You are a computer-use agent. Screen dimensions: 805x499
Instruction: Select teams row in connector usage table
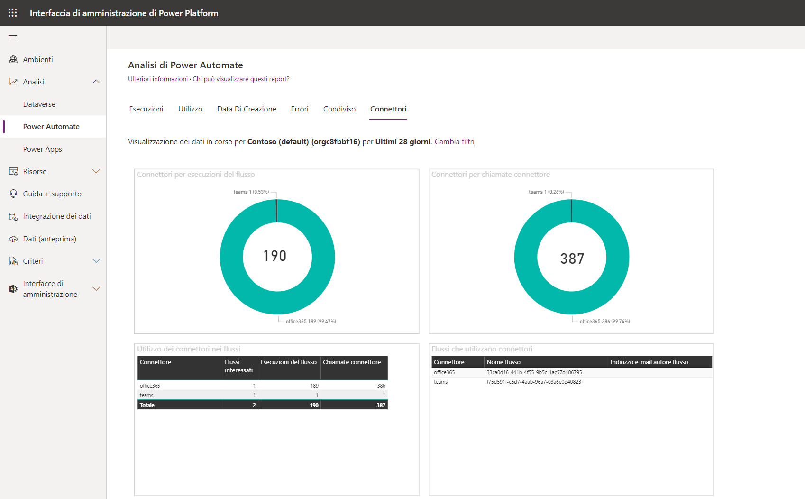point(263,395)
